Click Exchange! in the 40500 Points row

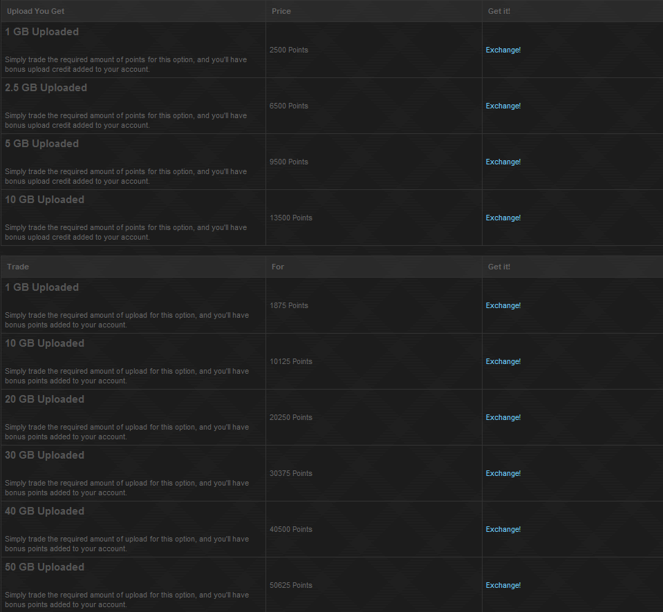click(x=503, y=529)
